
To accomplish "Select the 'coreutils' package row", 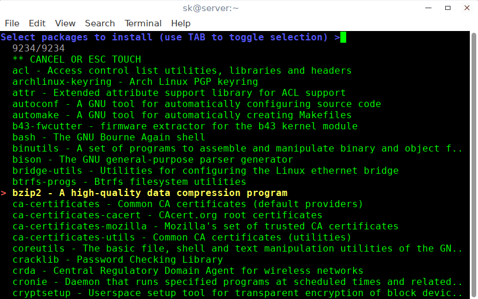I will pos(237,249).
